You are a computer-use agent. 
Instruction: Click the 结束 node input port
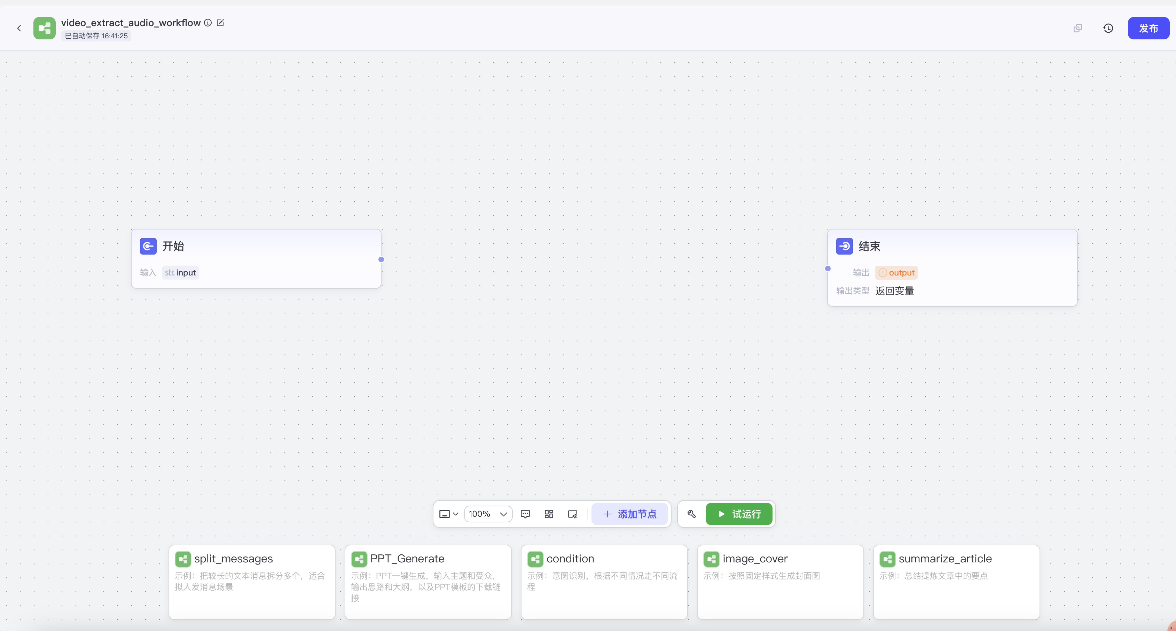pos(828,268)
